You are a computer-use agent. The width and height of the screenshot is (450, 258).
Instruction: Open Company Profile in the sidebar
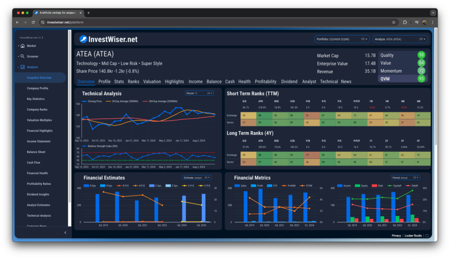pyautogui.click(x=38, y=88)
